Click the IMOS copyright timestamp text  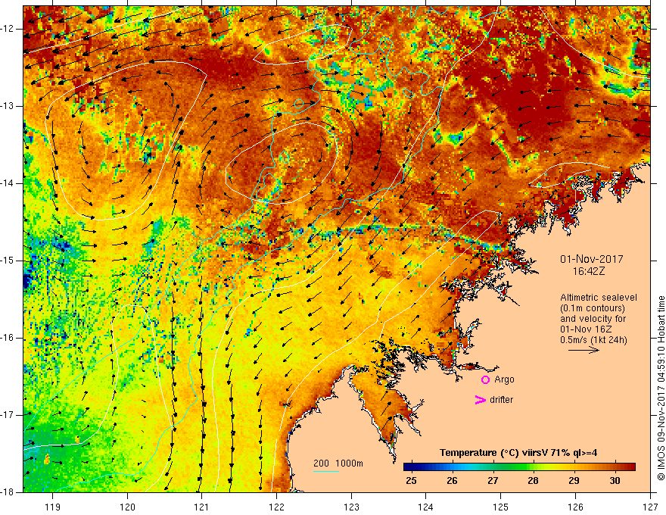pyautogui.click(x=661, y=389)
